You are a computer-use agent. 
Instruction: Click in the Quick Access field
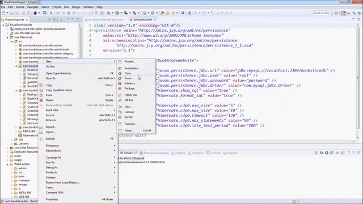click(x=321, y=13)
